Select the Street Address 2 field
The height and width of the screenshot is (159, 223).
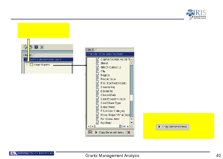pos(111,67)
